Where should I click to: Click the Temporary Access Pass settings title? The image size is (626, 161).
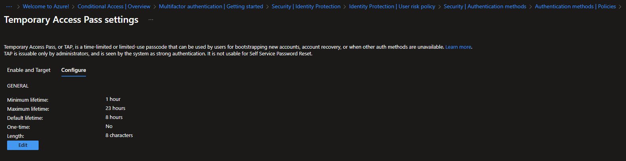[x=71, y=20]
